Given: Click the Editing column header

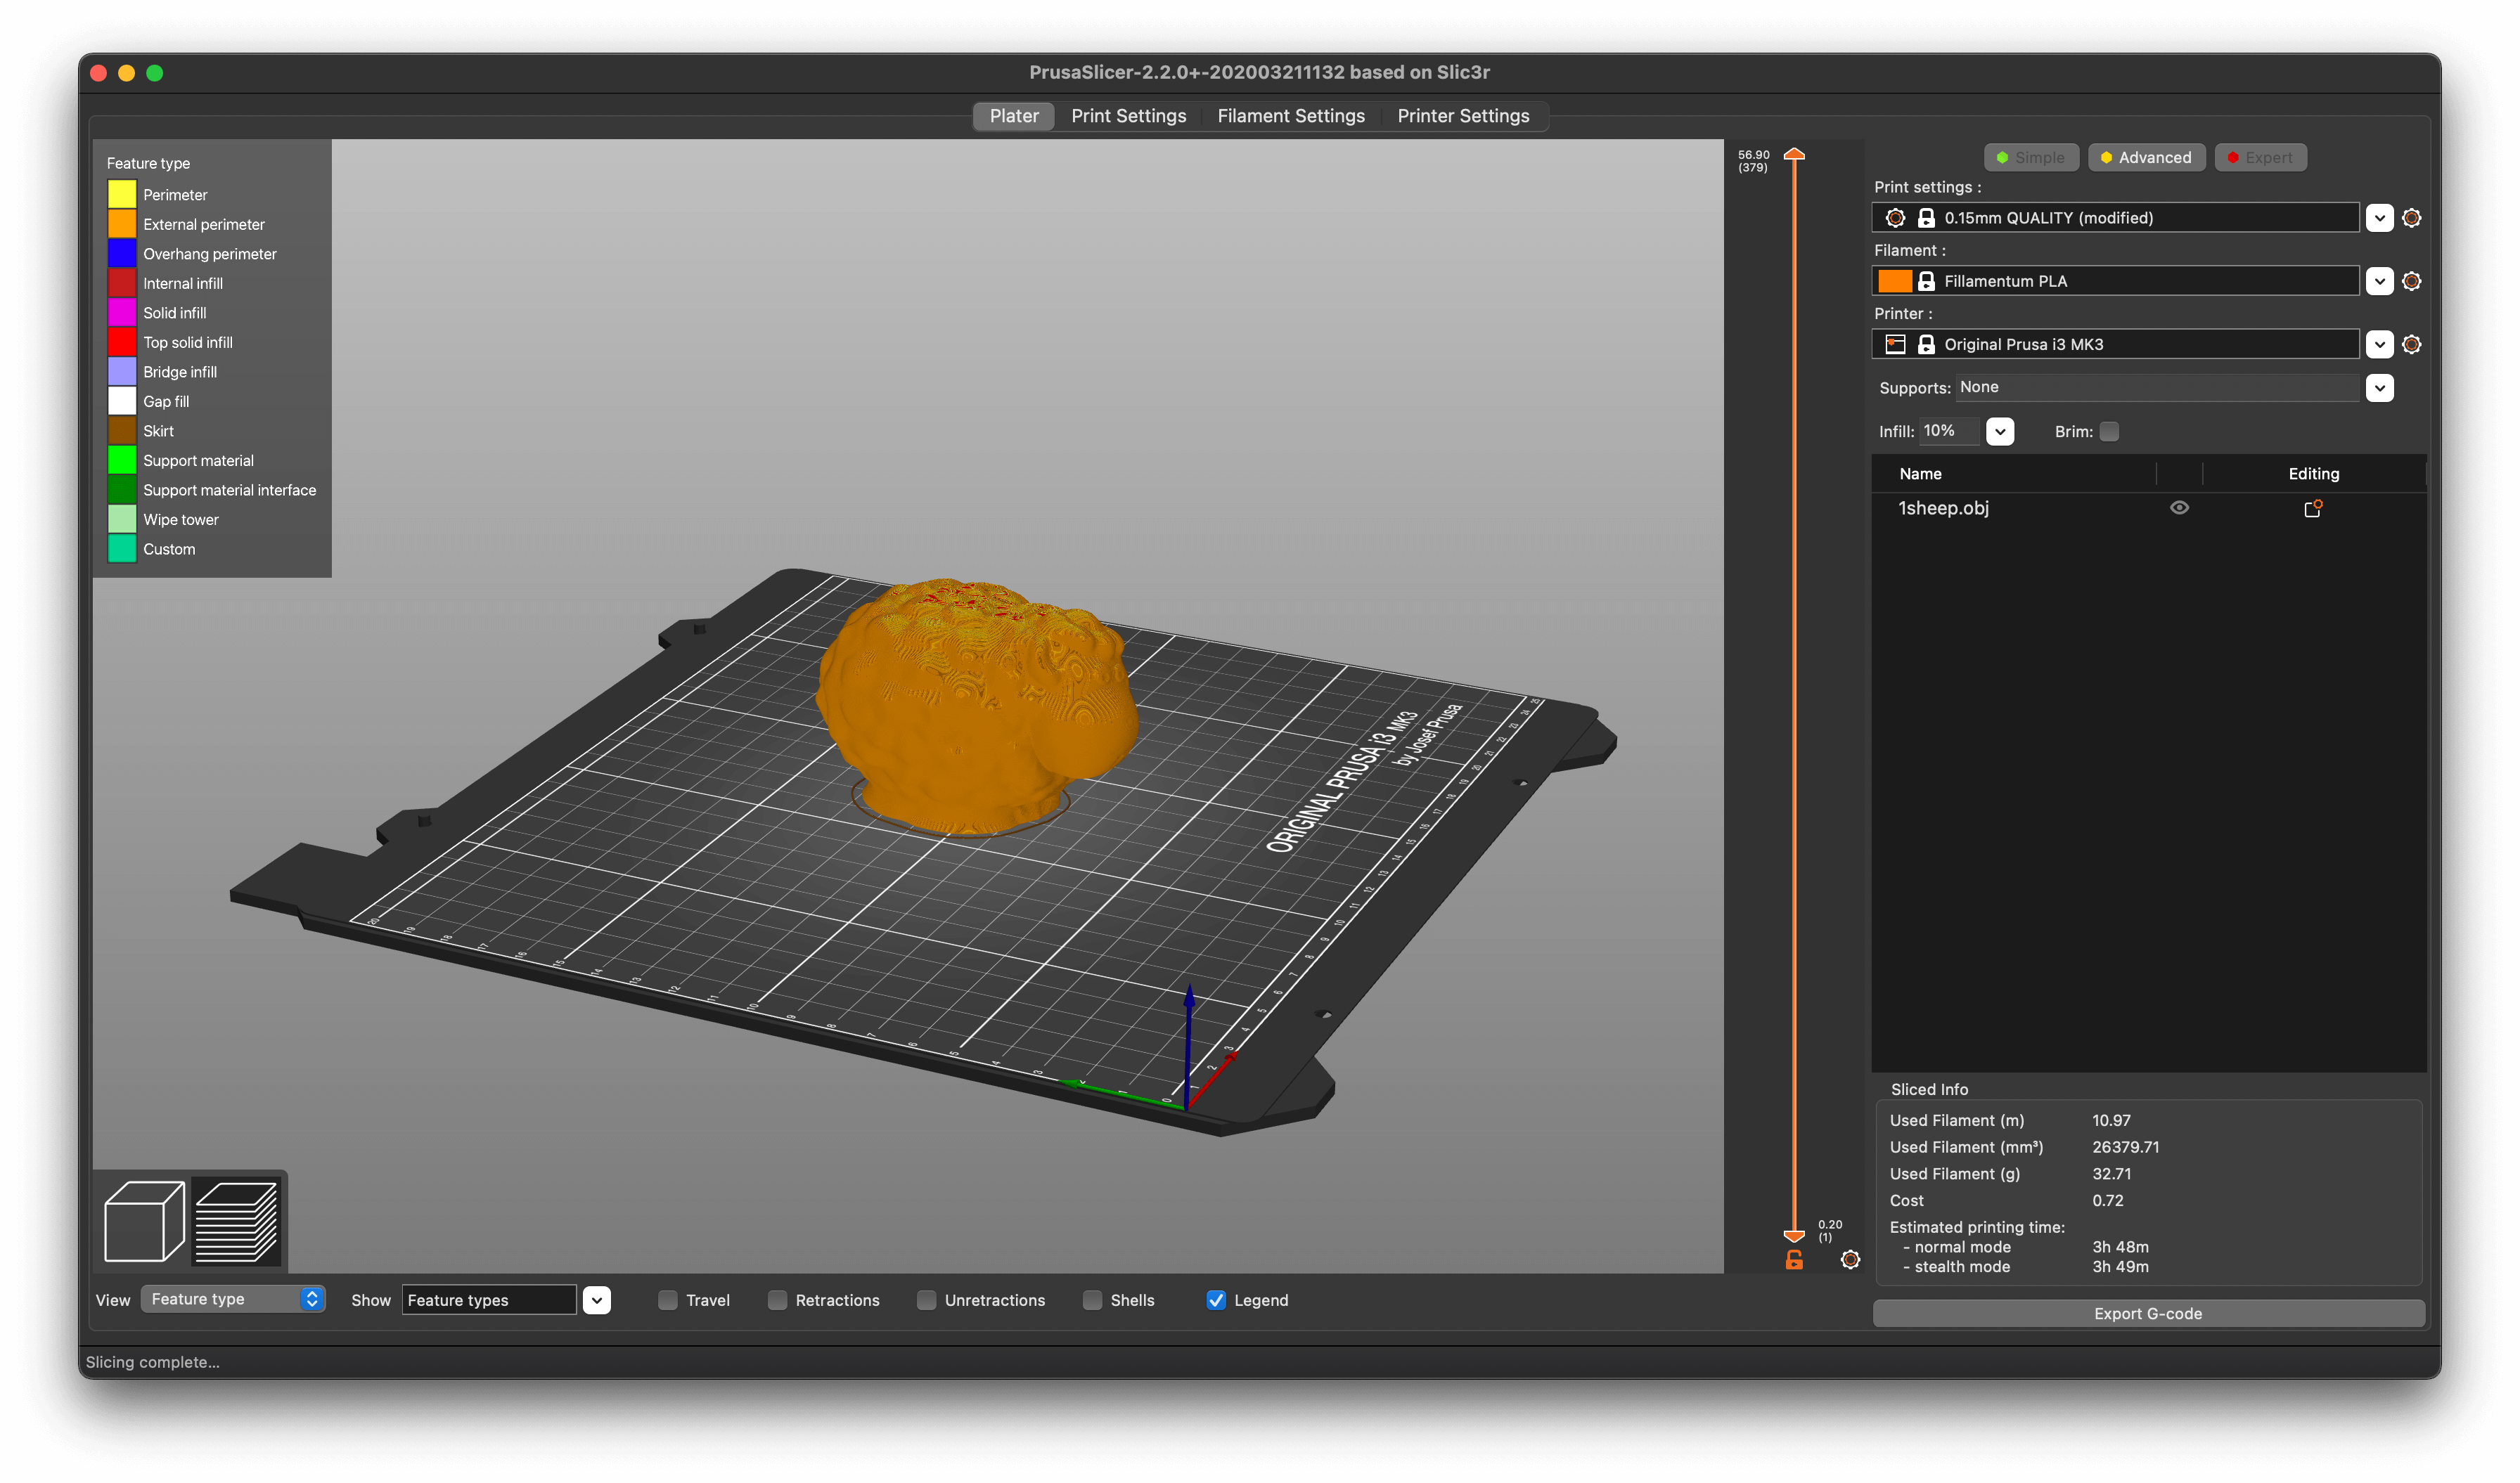Looking at the screenshot, I should coord(2313,474).
